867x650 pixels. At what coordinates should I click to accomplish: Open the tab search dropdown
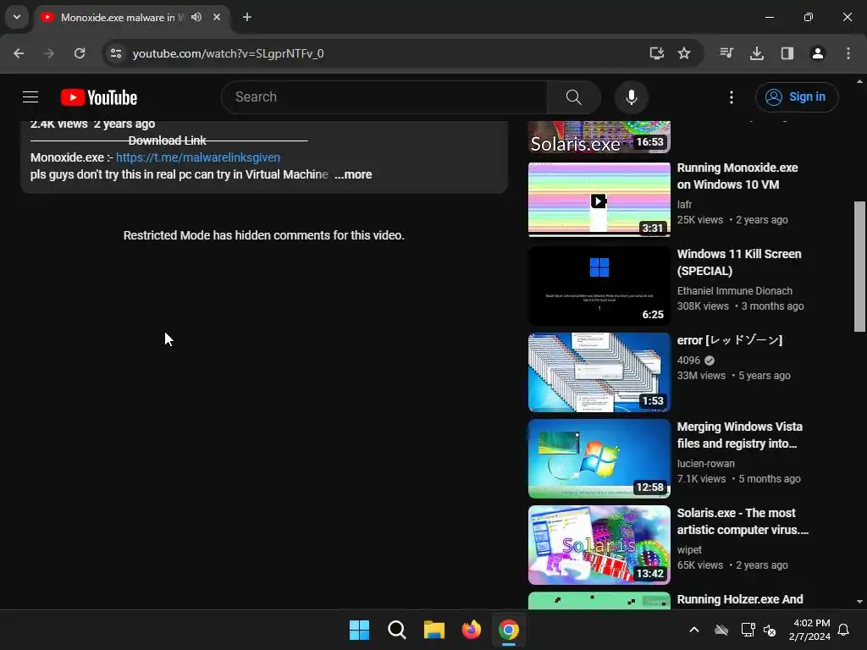17,17
